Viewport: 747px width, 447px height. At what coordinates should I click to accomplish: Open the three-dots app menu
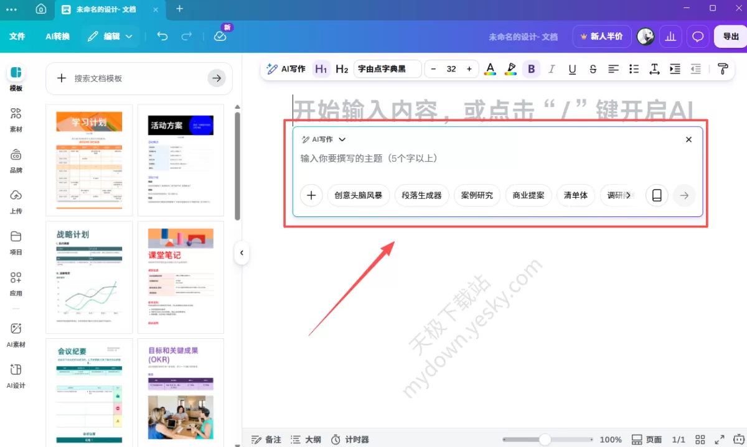tap(12, 9)
